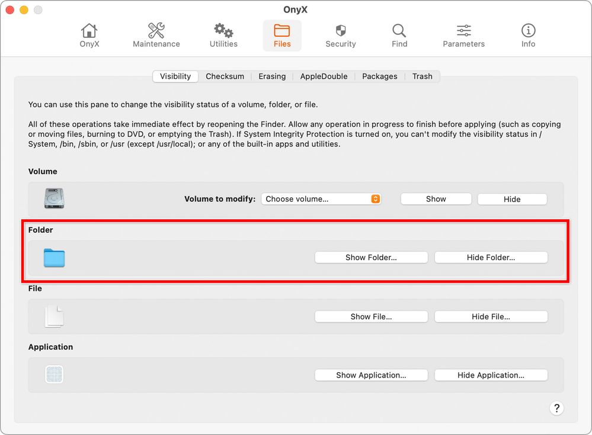
Task: Switch to the AppleDouble tab
Action: (324, 76)
